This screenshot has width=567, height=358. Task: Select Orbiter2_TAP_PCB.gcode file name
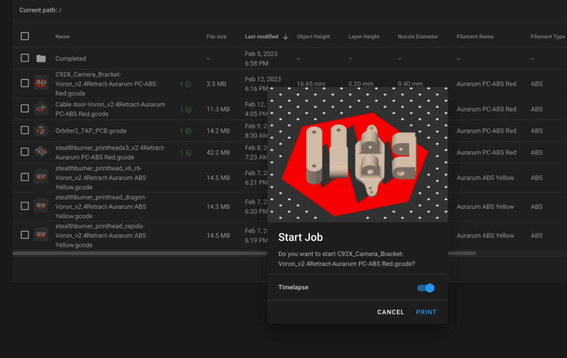tap(91, 131)
